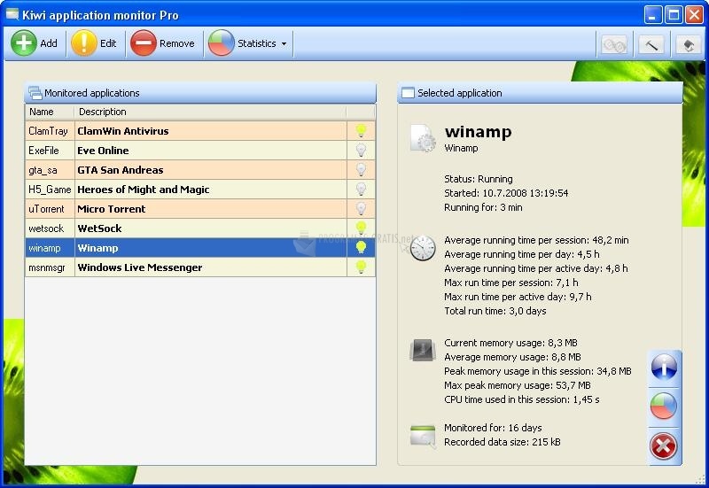Sort by the Name column header
Viewport: 709px width, 488px height.
tap(50, 112)
